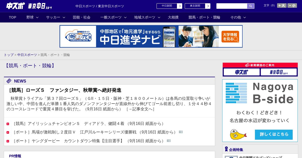Screen dimensions: 302x158
Task: Click the 企画特集 heading
Action: click(236, 150)
